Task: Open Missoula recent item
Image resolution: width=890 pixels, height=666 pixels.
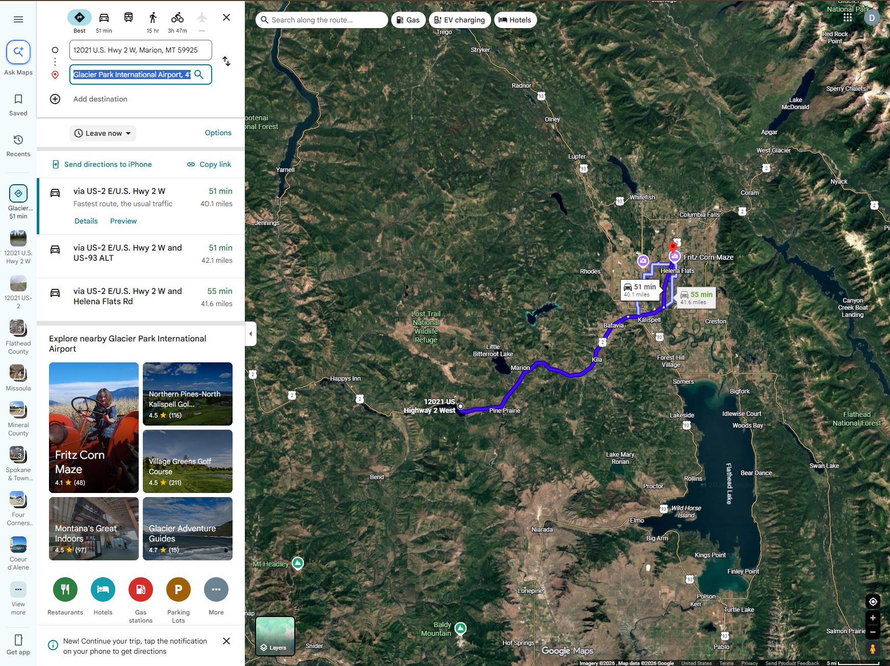Action: click(x=18, y=378)
